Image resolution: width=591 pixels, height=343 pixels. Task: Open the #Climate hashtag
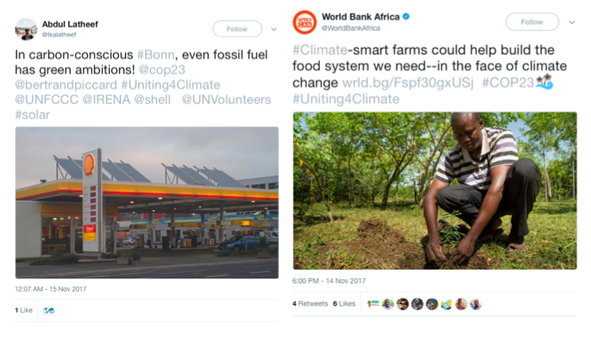pyautogui.click(x=320, y=50)
